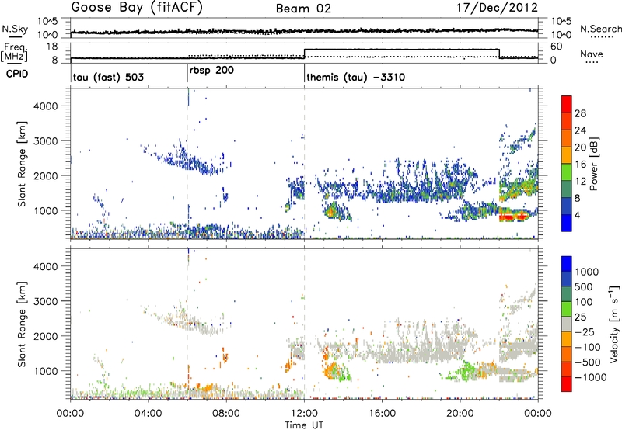622x430 pixels.
Task: Click the frequency step-up at 12:00 in Freq panel
Action: (x=304, y=54)
